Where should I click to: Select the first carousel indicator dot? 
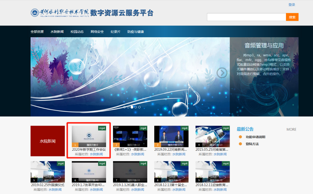pyautogui.click(x=124, y=107)
